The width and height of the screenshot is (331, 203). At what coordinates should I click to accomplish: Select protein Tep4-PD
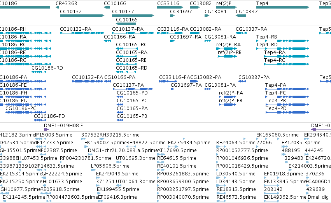(x=287, y=112)
